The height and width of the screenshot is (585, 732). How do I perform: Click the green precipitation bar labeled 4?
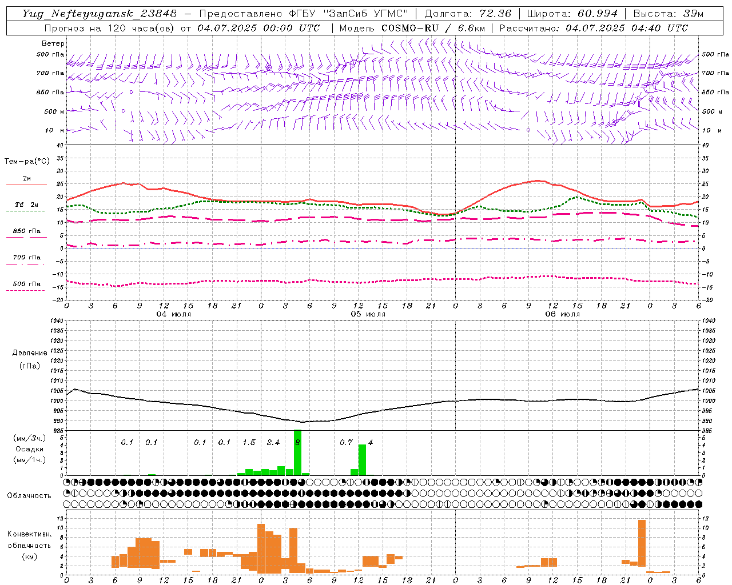coord(362,460)
